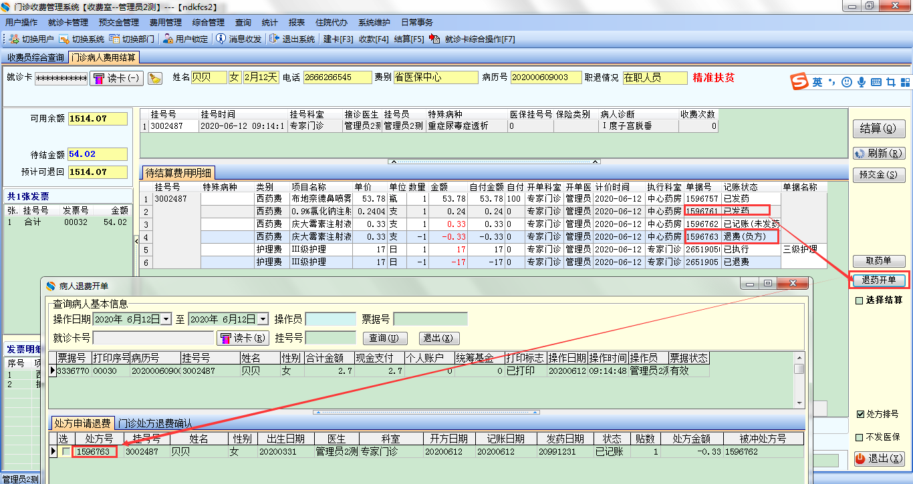
Task: Tick 选择结算 checkbox
Action: coord(859,300)
